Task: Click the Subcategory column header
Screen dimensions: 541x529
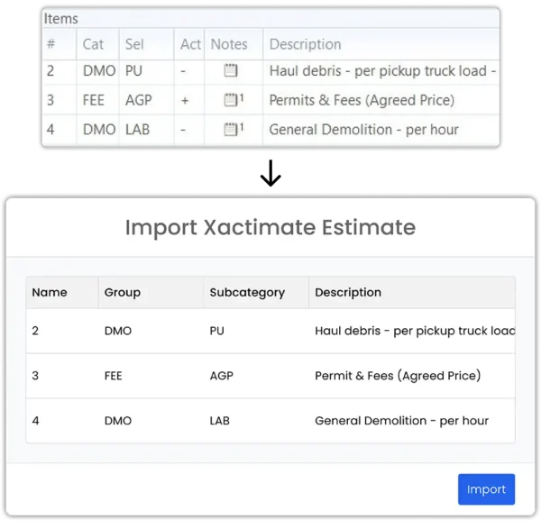Action: point(247,292)
